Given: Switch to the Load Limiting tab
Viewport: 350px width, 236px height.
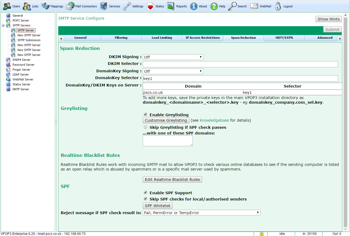Looking at the screenshot, I should 162,38.
